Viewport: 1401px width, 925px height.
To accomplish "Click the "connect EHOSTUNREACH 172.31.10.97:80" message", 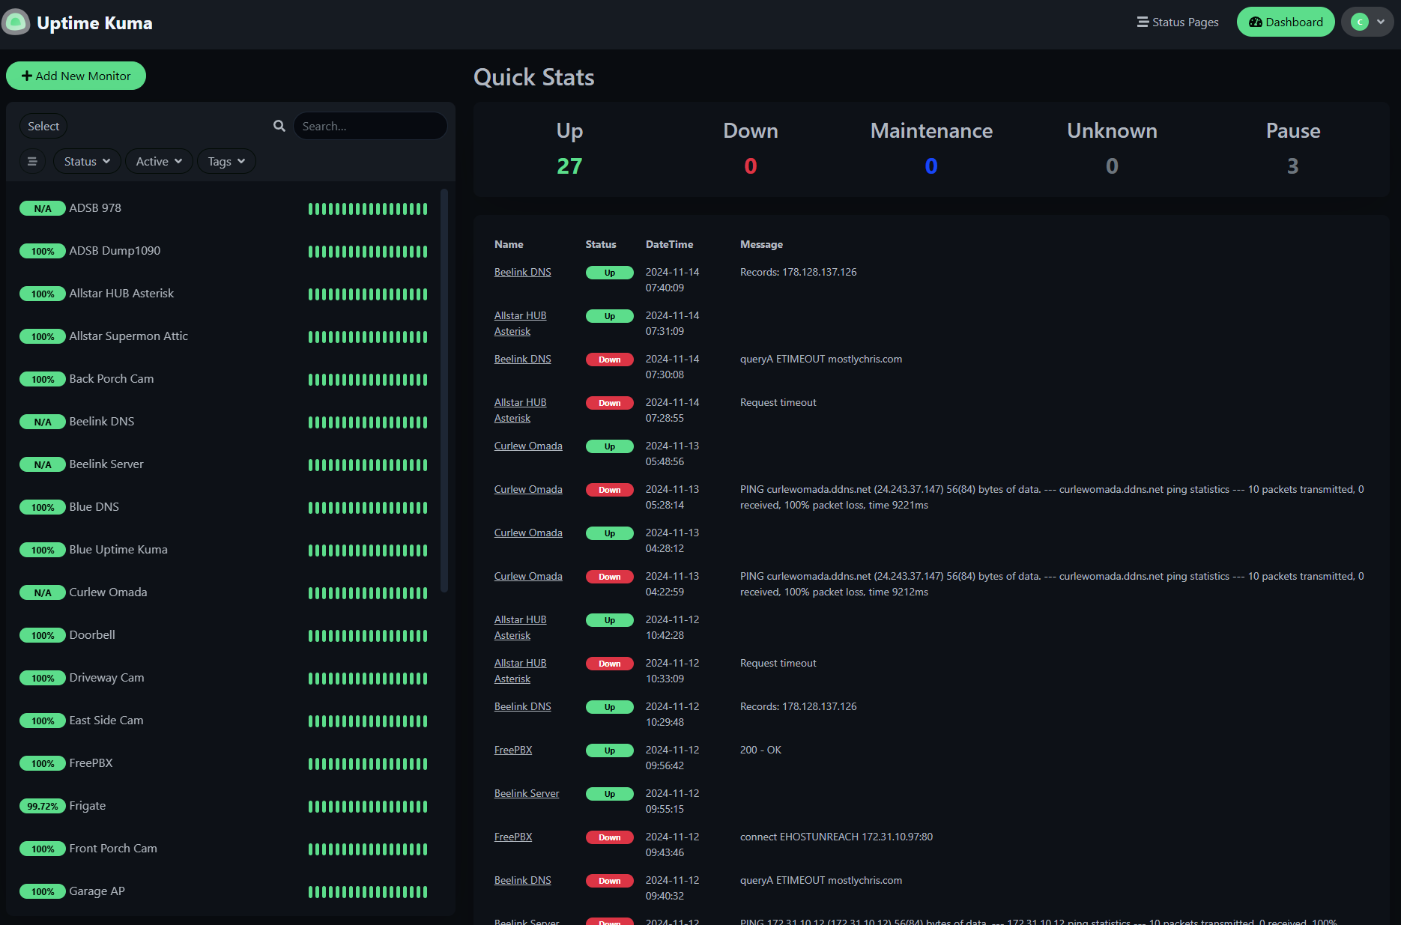I will pyautogui.click(x=836, y=837).
